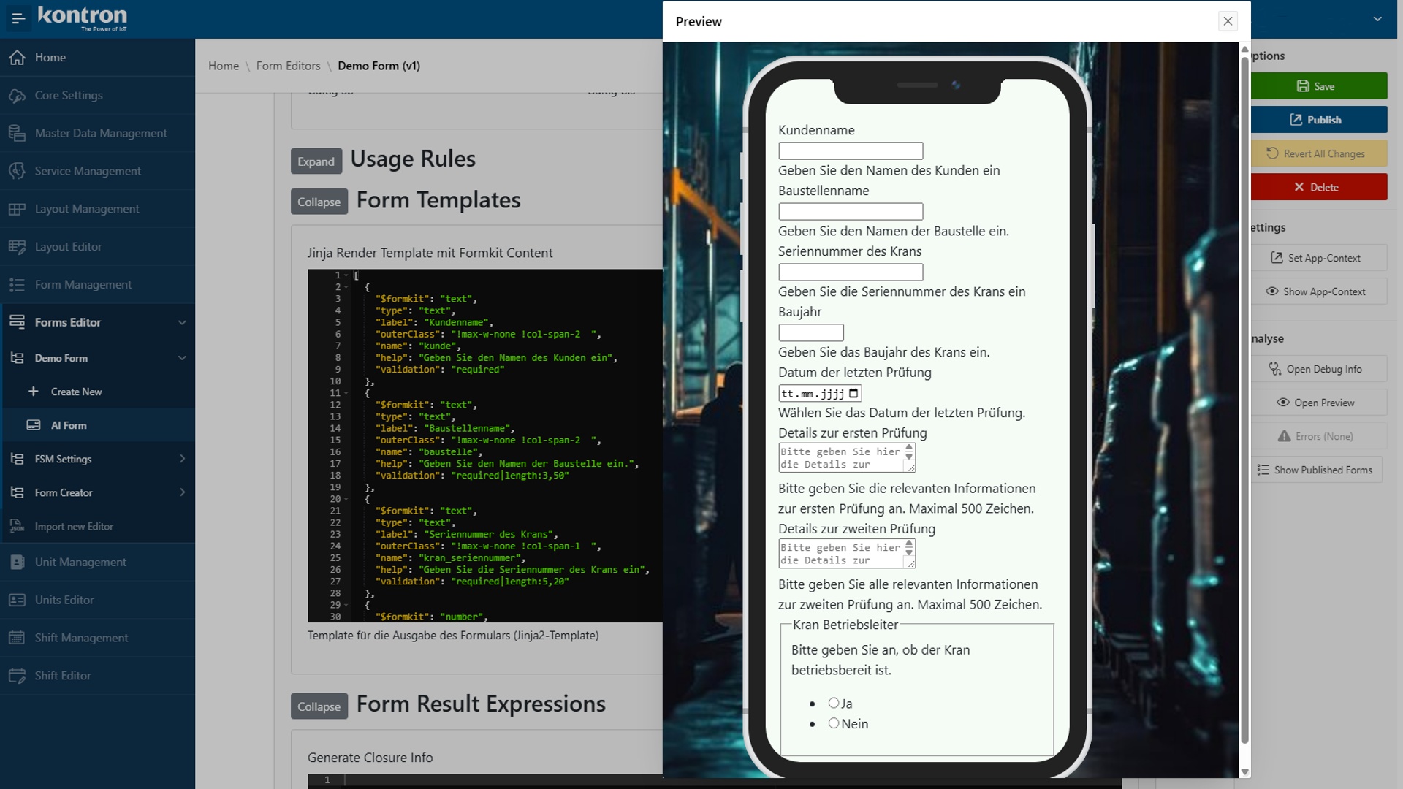Collapse the Demo Form tree entry
The width and height of the screenshot is (1403, 789).
point(182,358)
